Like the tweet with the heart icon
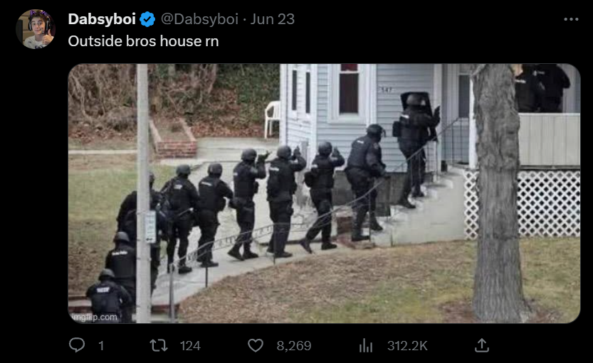 point(256,345)
